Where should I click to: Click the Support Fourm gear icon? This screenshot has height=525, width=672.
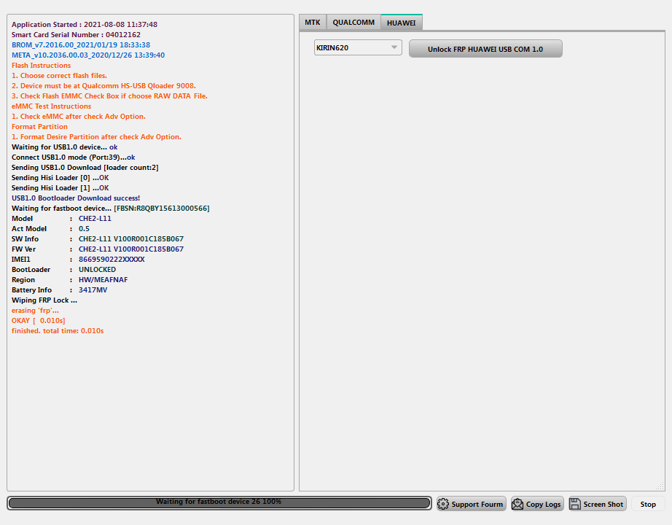tap(442, 504)
